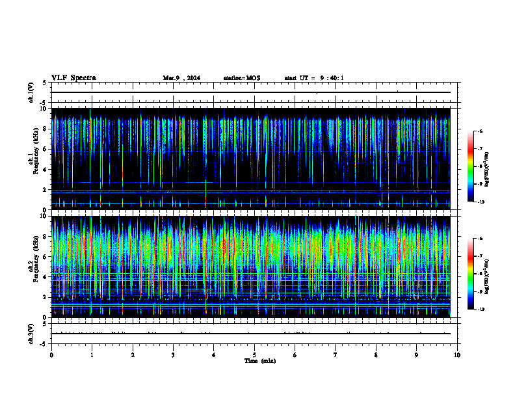
Task: Click the "Time (min)" axis label
Action: pyautogui.click(x=260, y=361)
